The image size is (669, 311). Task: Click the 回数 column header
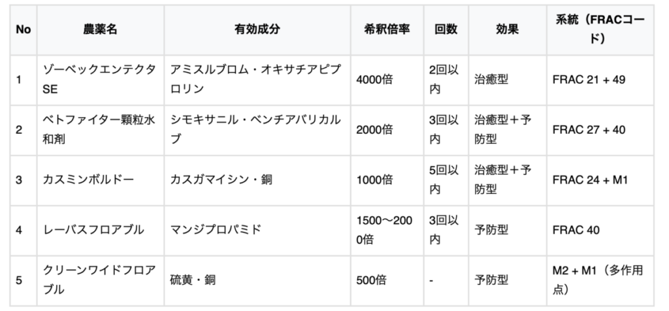(446, 30)
